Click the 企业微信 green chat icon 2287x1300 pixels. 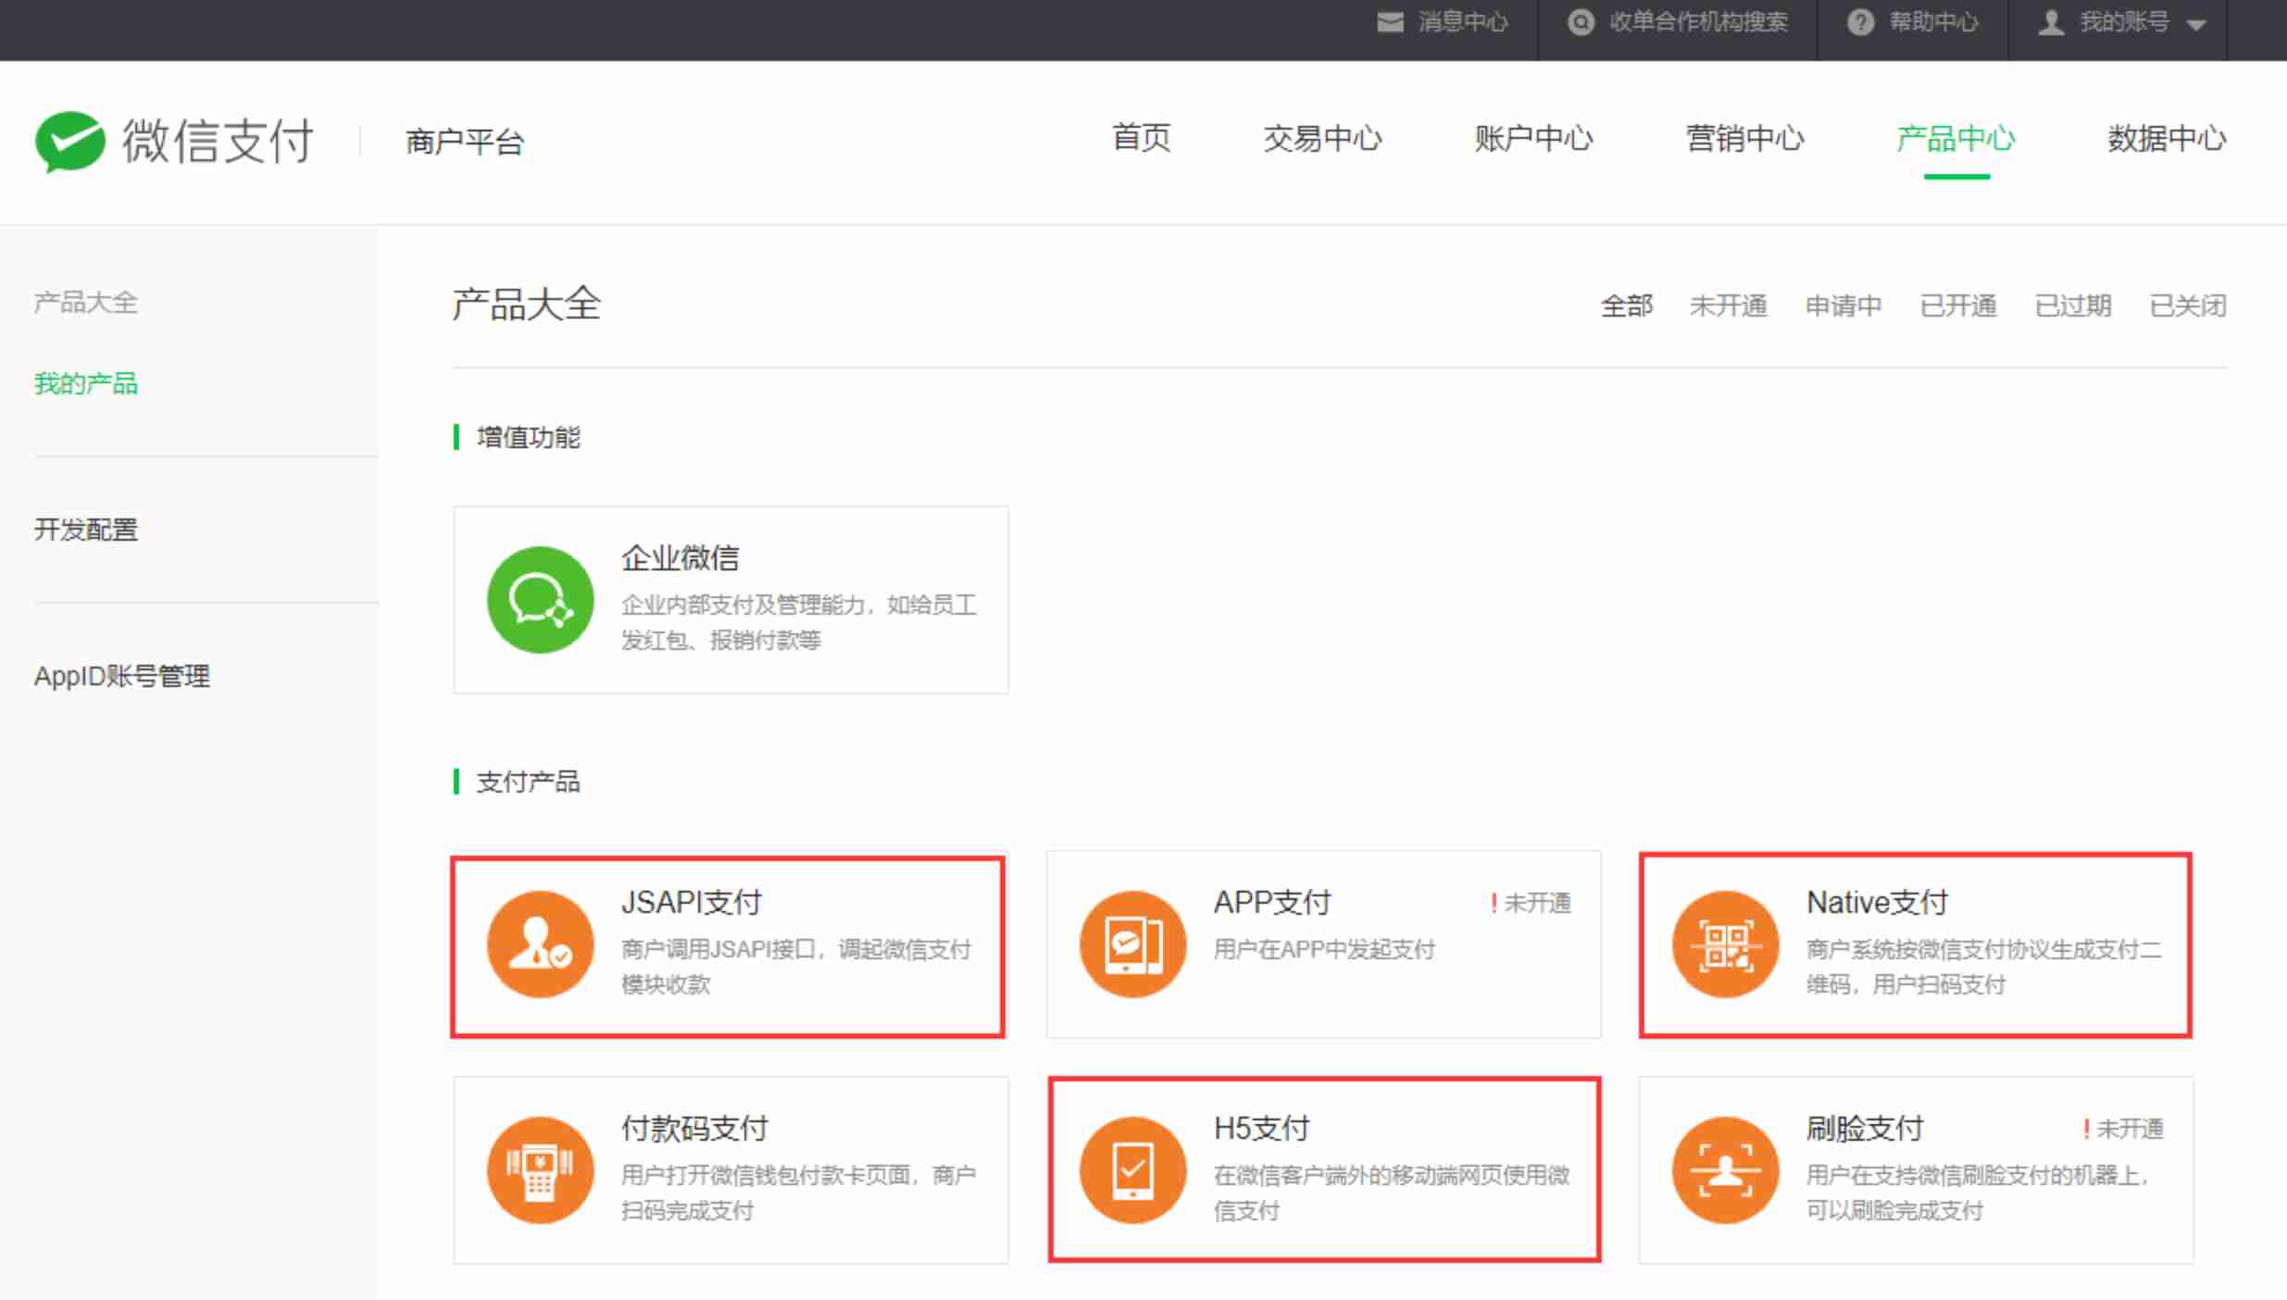click(540, 600)
